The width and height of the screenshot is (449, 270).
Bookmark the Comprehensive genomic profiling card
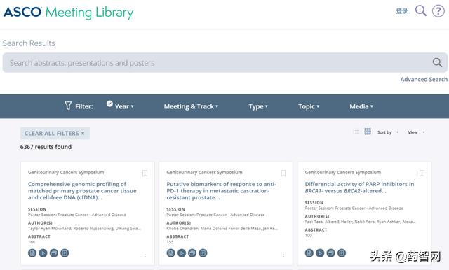coord(145,173)
